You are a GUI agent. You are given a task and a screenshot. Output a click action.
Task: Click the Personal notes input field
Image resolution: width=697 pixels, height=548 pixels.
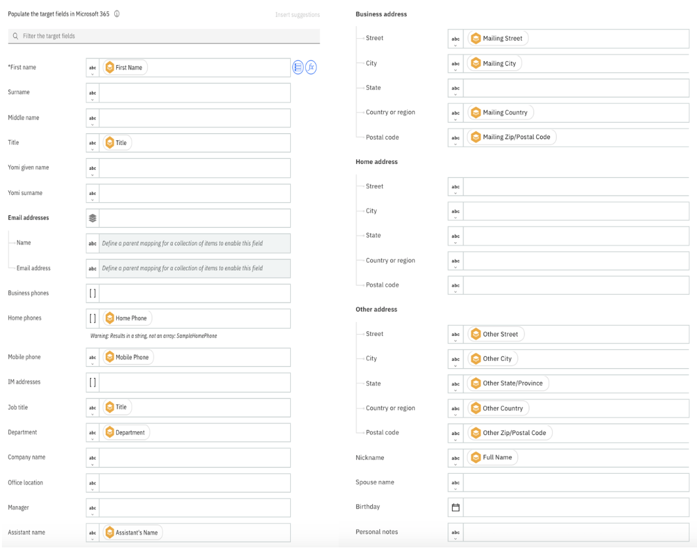576,532
